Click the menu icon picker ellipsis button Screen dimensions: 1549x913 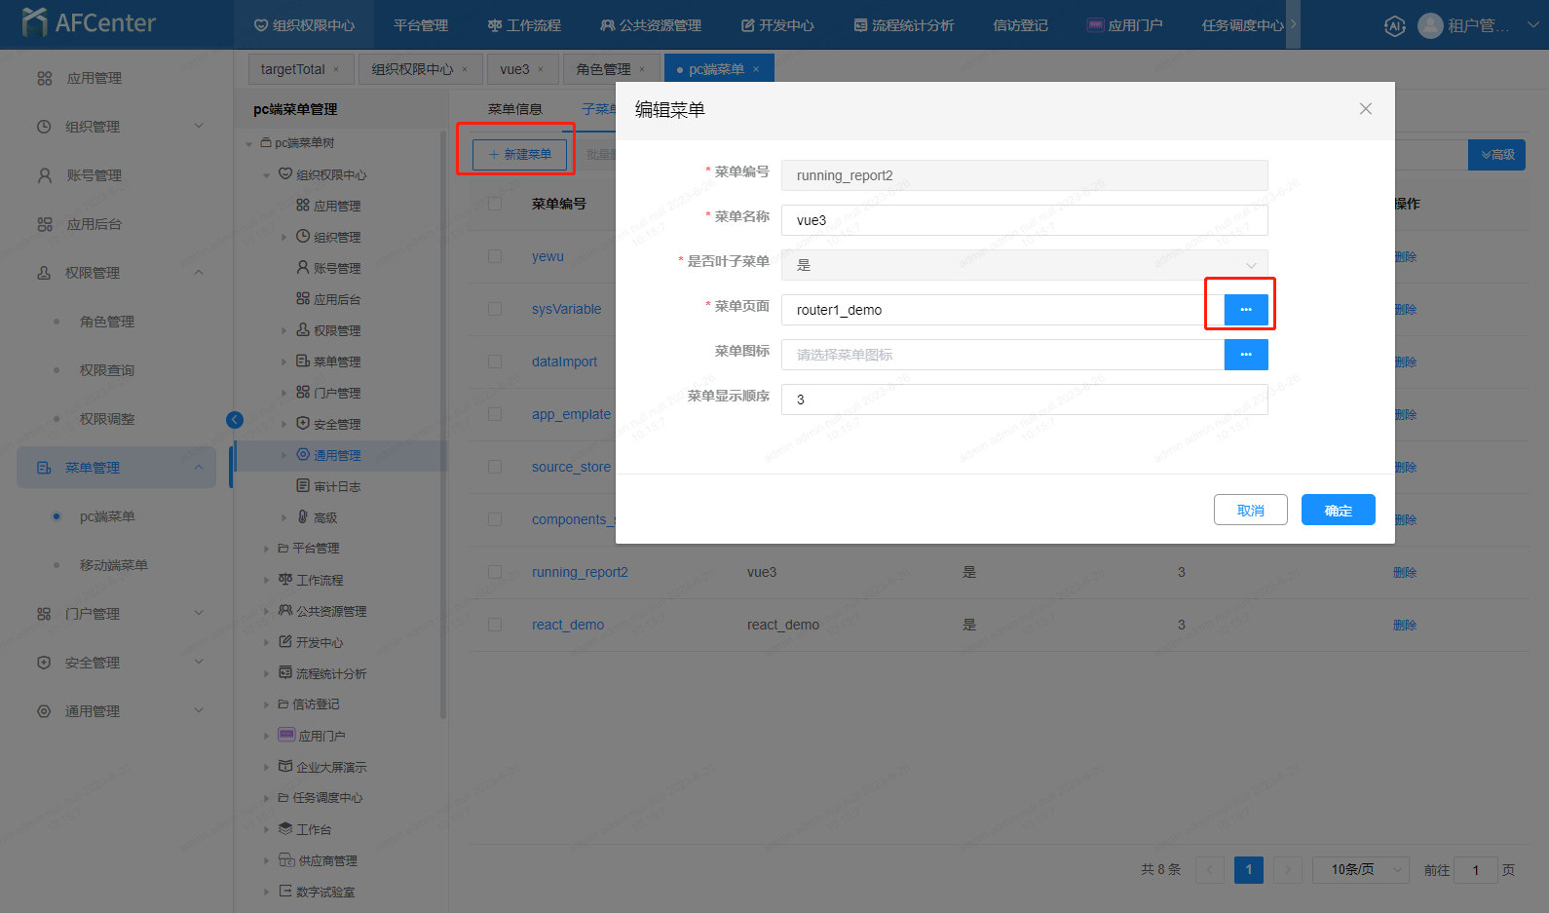pos(1245,355)
